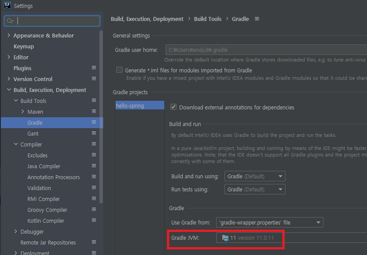Expand Appearance & Behavior section

pyautogui.click(x=9, y=35)
